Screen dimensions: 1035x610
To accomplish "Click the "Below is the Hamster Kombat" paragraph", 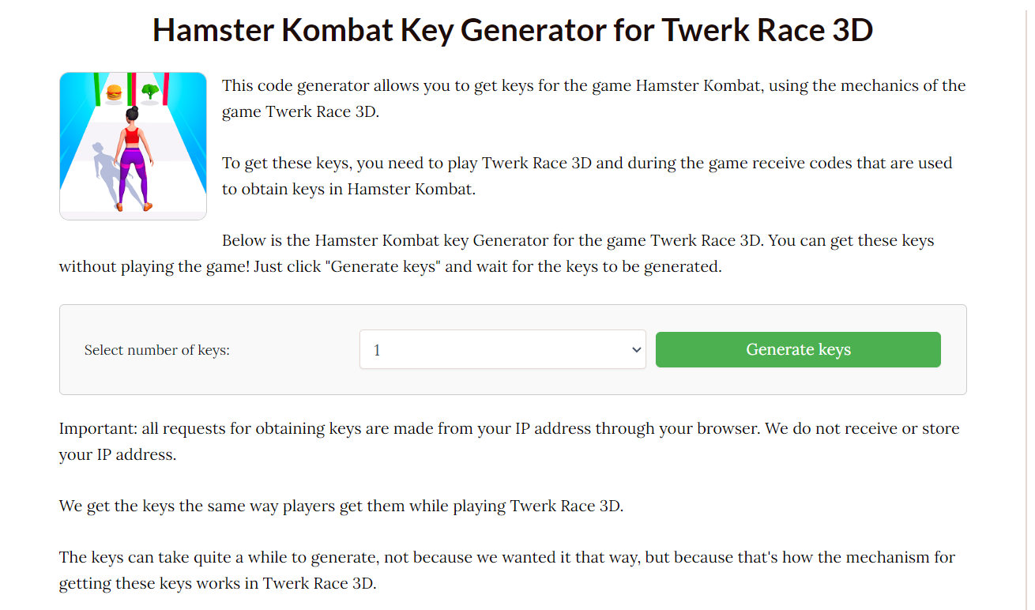I will pyautogui.click(x=513, y=254).
